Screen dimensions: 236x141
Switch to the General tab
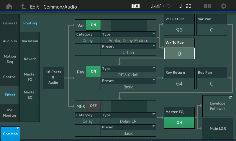pyautogui.click(x=10, y=23)
